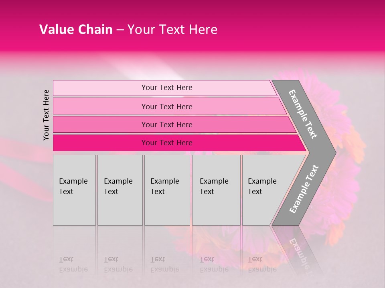Click the lower "Example Text" on the gray chevron
Viewport: 385px width, 288px height.
[x=304, y=189]
